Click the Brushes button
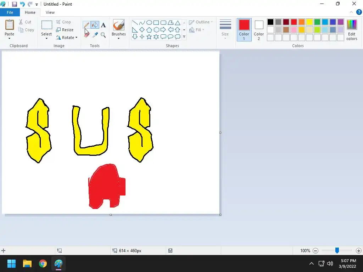 [x=119, y=28]
